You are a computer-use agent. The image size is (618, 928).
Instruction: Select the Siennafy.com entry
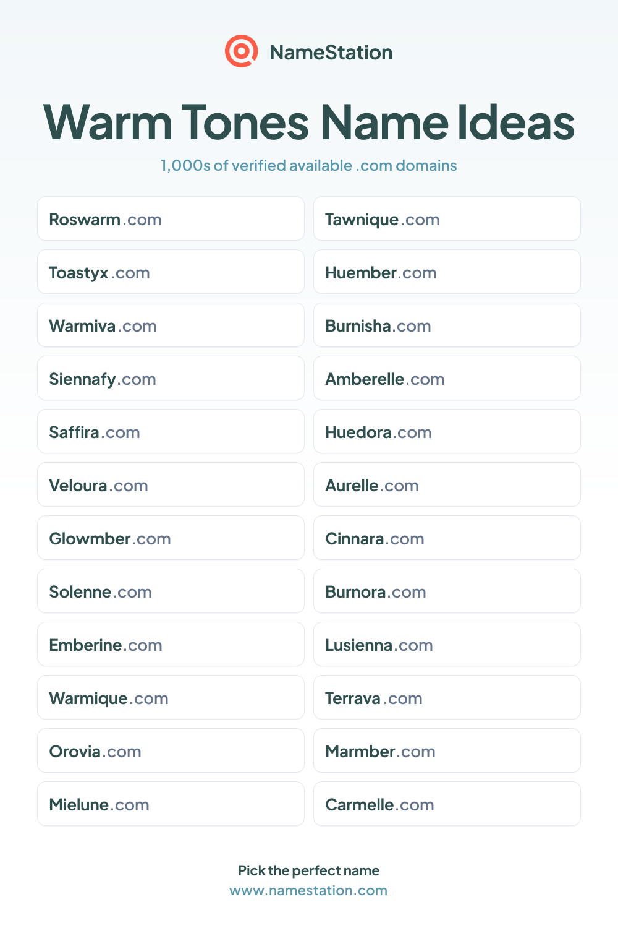pos(171,378)
